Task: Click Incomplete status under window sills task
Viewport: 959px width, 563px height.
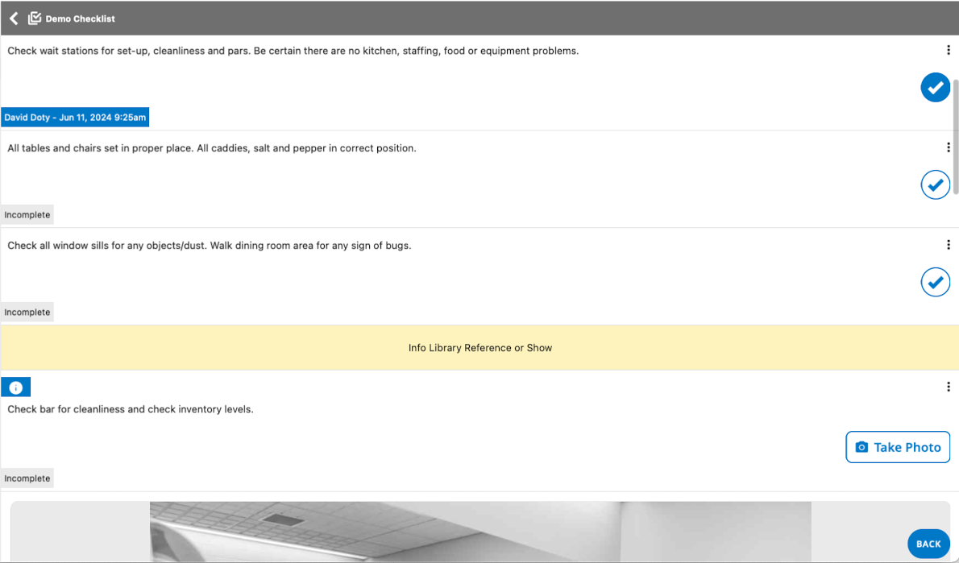Action: 27,313
